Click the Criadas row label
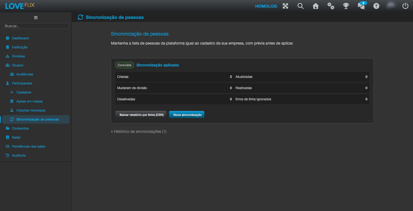This screenshot has width=413, height=211. [123, 77]
